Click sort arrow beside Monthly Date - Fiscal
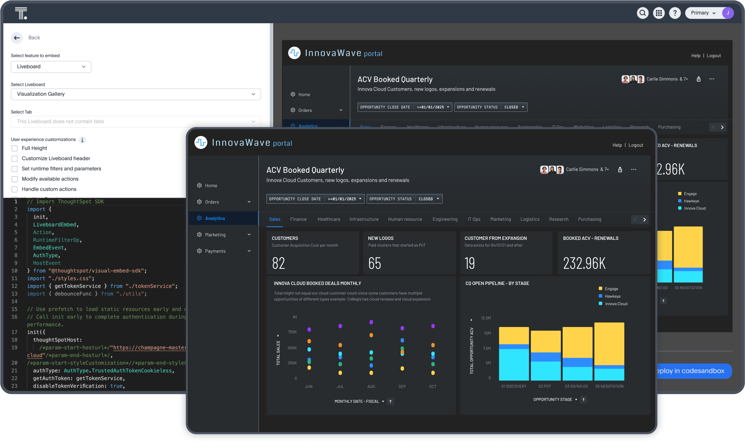 click(391, 401)
